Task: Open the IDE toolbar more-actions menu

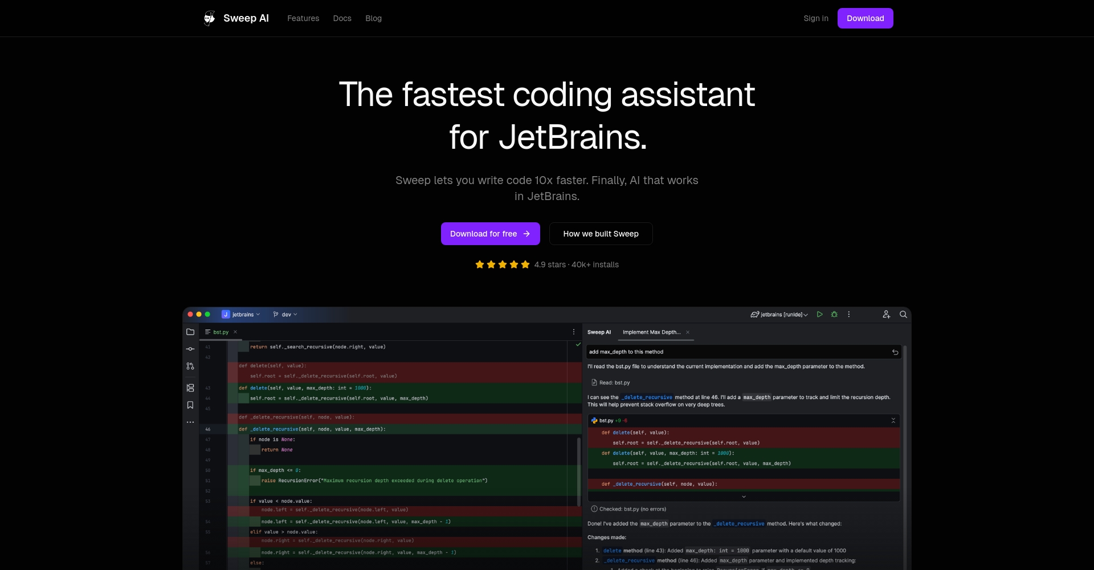Action: point(849,315)
